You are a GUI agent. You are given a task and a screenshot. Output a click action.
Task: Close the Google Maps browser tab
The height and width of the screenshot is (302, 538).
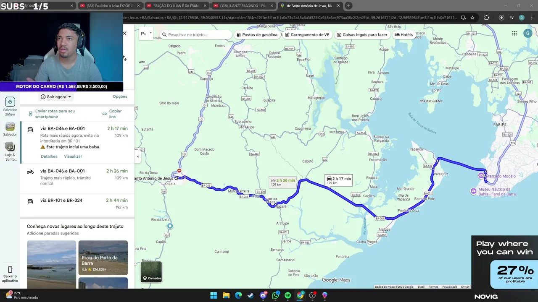(x=338, y=6)
